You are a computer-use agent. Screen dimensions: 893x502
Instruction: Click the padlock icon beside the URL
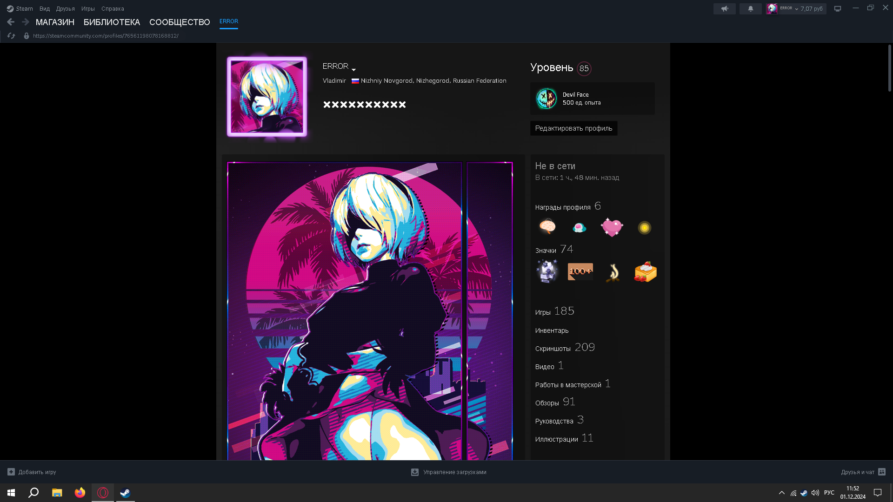click(x=27, y=36)
